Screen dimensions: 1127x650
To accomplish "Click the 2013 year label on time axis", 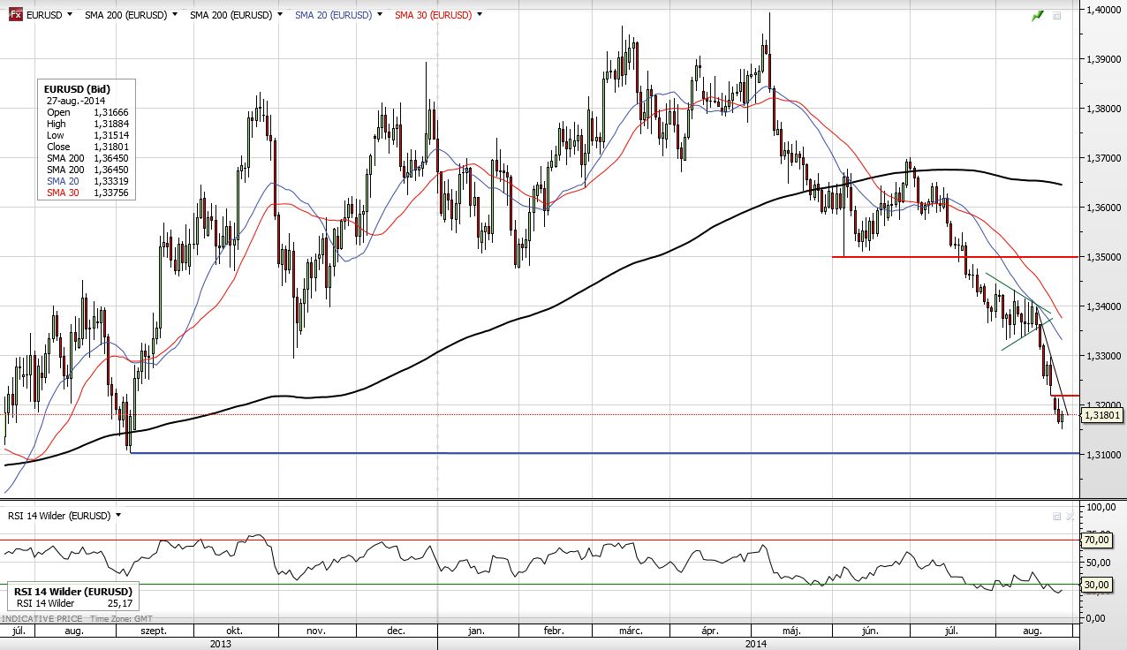I will pyautogui.click(x=221, y=644).
